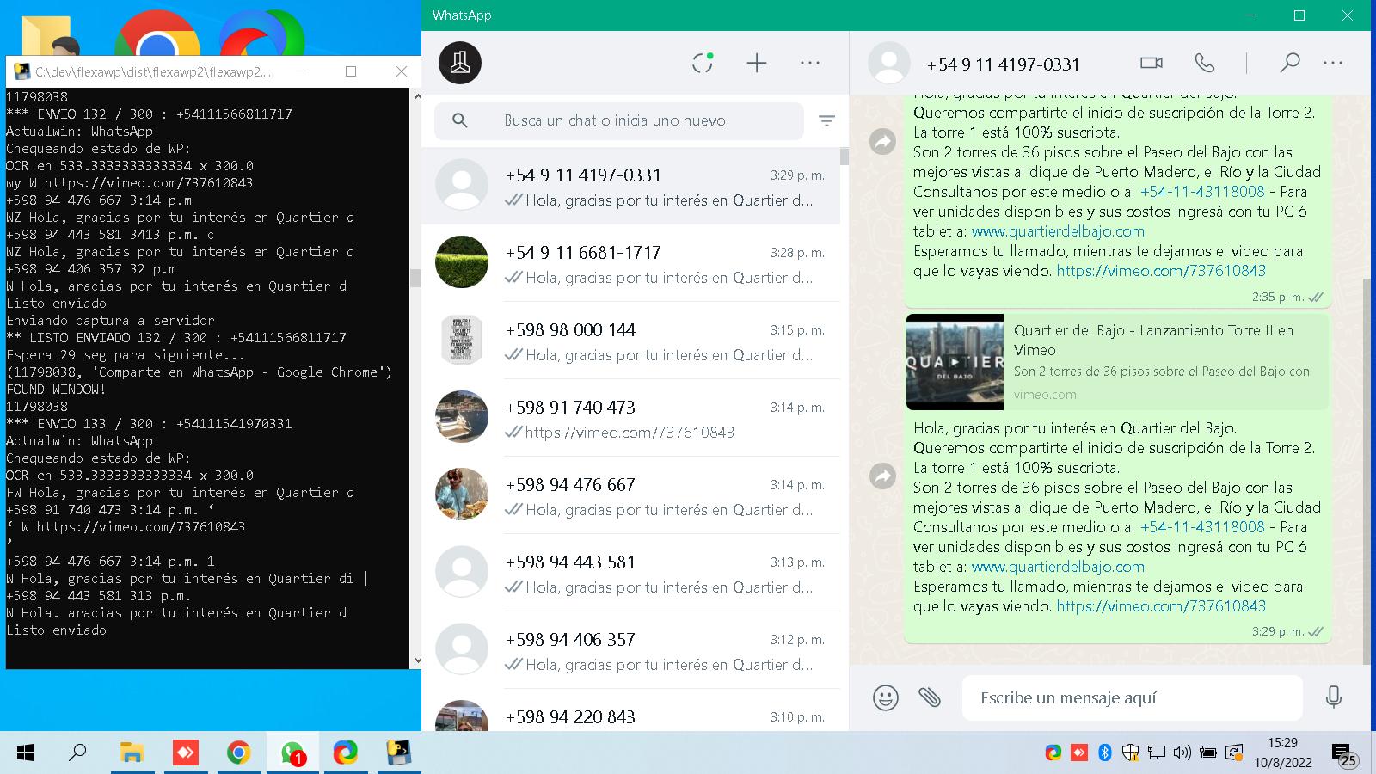Image resolution: width=1376 pixels, height=774 pixels.
Task: Start a voice call with the contact
Action: tap(1205, 63)
